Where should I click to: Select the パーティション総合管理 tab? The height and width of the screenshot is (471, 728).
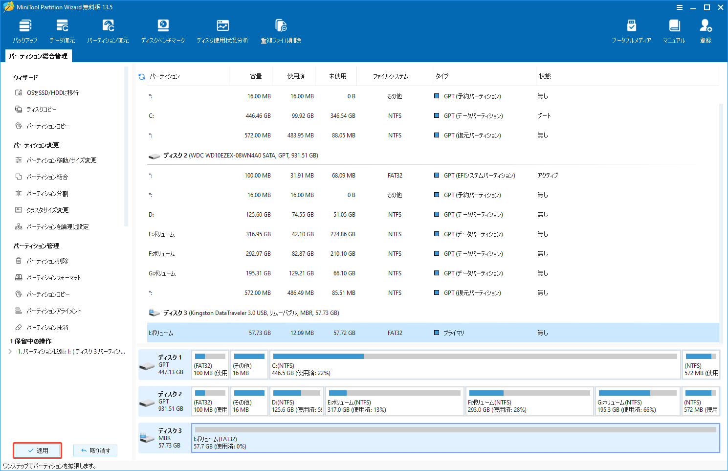click(x=38, y=55)
